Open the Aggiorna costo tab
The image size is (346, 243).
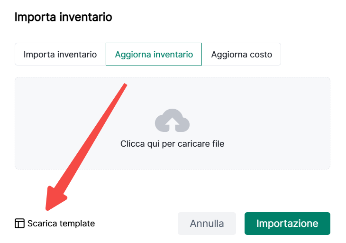(241, 55)
